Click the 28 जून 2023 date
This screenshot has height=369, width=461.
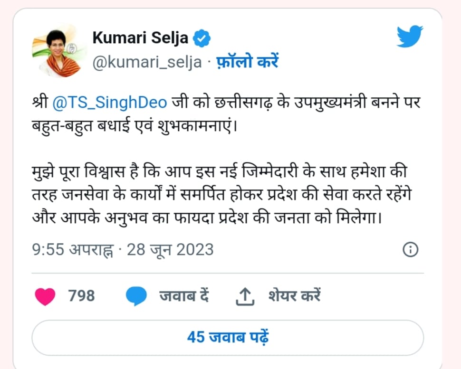coord(170,250)
